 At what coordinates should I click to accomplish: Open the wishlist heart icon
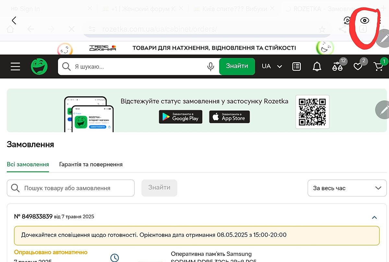click(358, 66)
